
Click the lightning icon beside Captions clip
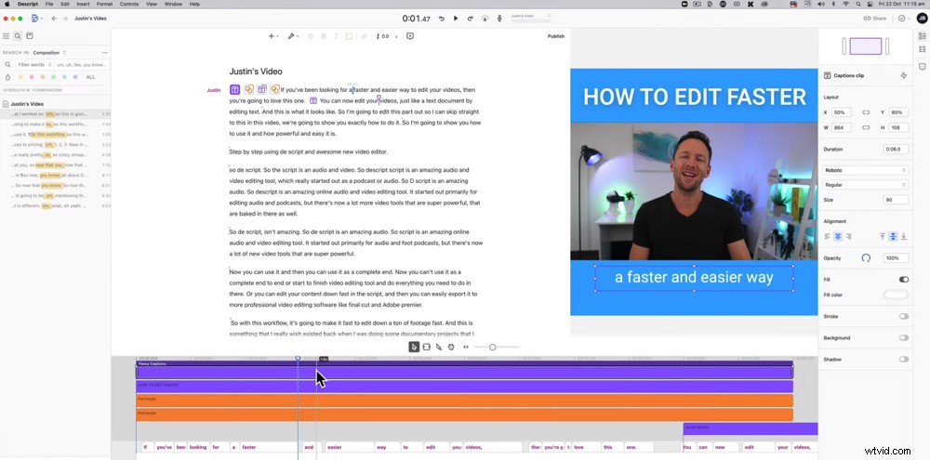tap(903, 75)
